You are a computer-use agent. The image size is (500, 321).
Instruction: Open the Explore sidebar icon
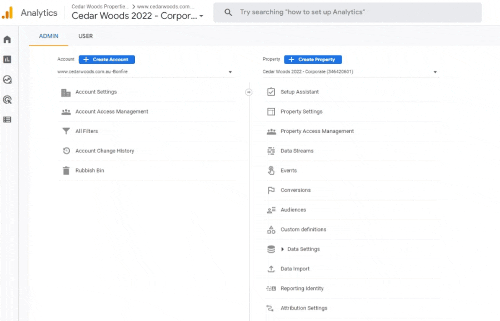(7, 80)
